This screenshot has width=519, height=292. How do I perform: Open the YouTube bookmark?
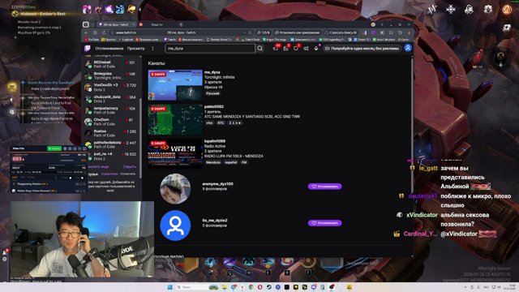(x=92, y=40)
